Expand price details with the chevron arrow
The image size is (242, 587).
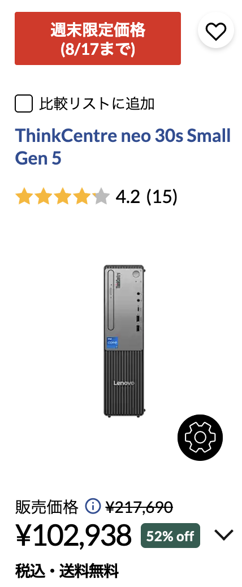224,535
